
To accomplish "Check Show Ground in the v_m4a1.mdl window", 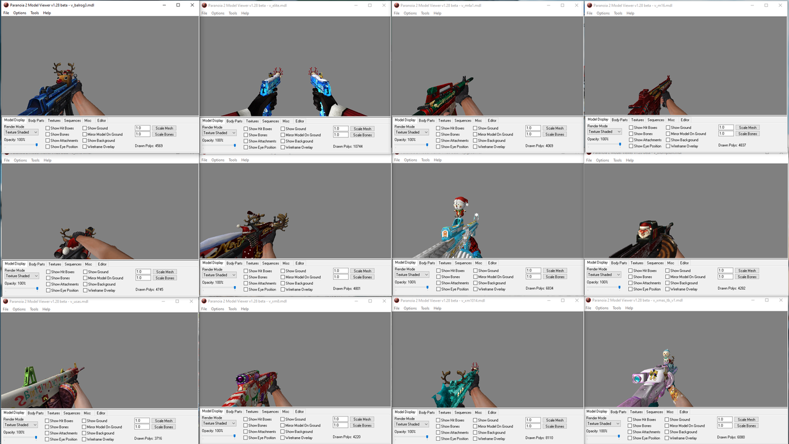I will click(x=476, y=128).
